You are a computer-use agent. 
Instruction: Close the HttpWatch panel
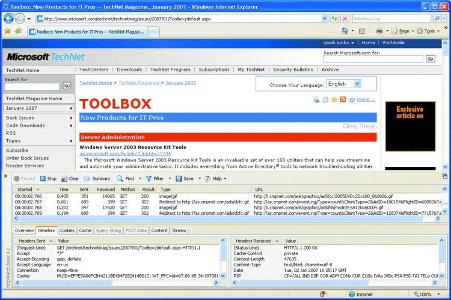(x=6, y=176)
